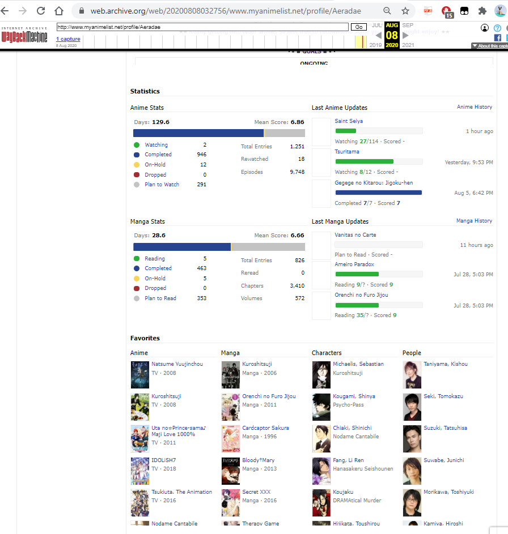Select the 2019 year in capture timeline
508x534 pixels.
tap(375, 45)
